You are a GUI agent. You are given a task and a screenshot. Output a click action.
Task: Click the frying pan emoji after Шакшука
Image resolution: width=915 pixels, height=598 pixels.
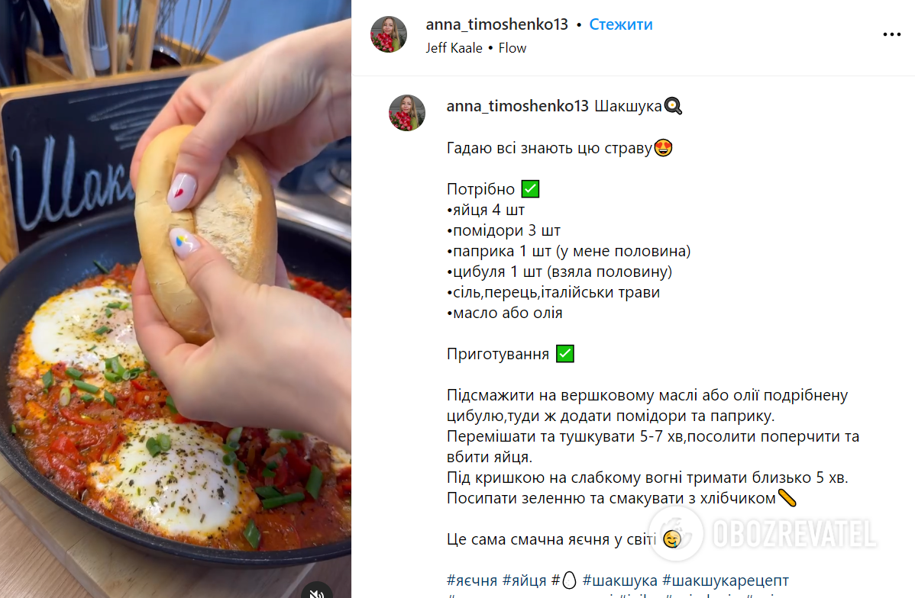tap(673, 106)
